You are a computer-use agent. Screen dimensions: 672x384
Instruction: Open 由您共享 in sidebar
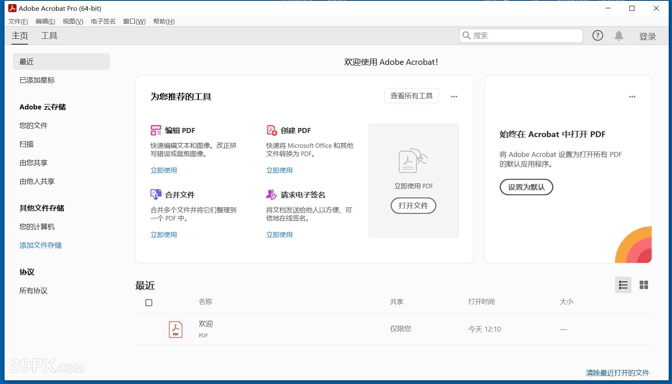point(33,163)
